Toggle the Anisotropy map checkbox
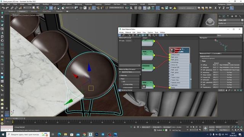Viewport: 244px width, 137px height. (x=201, y=72)
